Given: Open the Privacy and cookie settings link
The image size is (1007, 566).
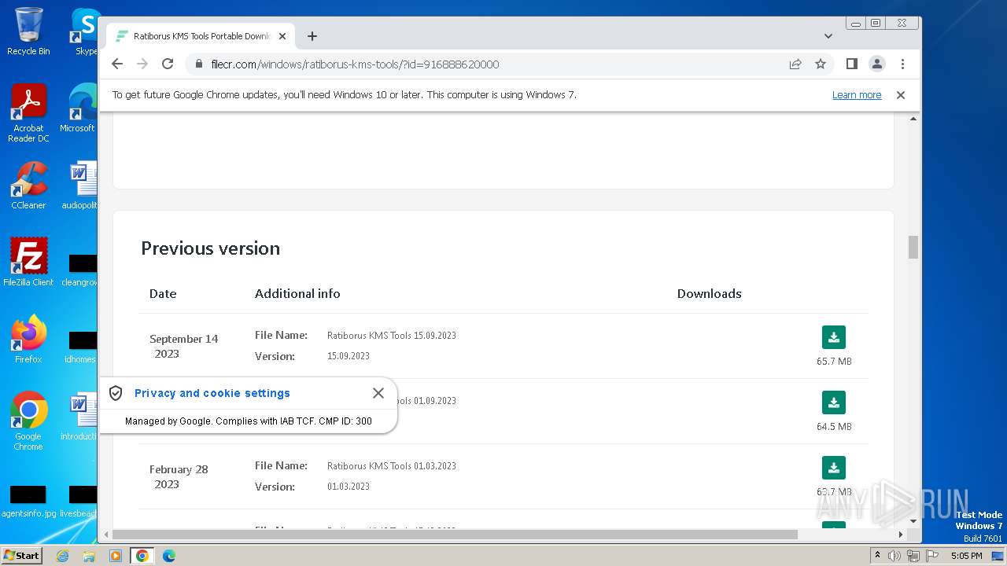Looking at the screenshot, I should pos(212,393).
